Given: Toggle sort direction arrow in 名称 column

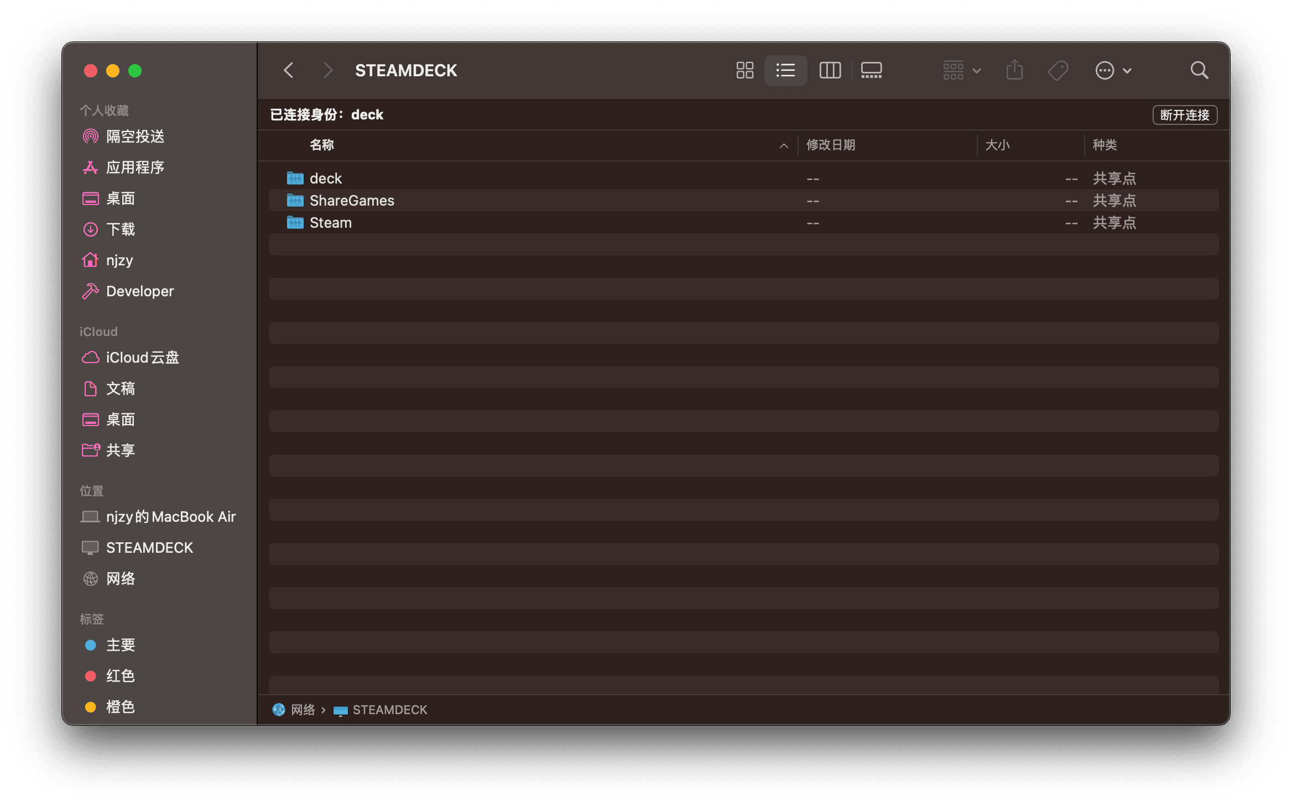Looking at the screenshot, I should [x=784, y=145].
